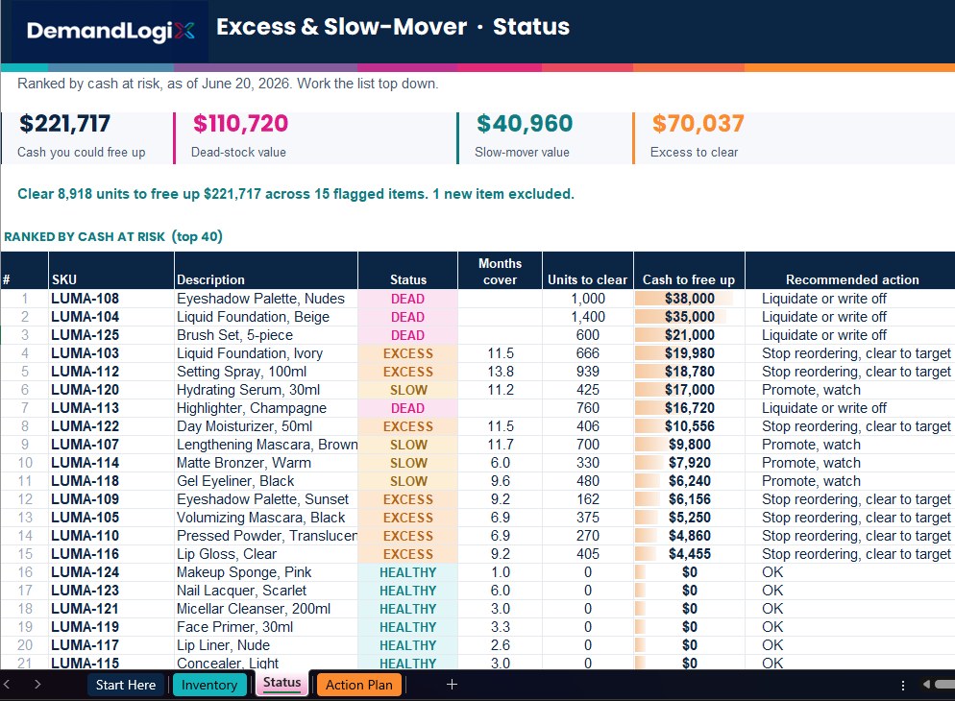Select the Lip Gloss, Clear cell
This screenshot has height=701, width=955.
pyautogui.click(x=266, y=554)
